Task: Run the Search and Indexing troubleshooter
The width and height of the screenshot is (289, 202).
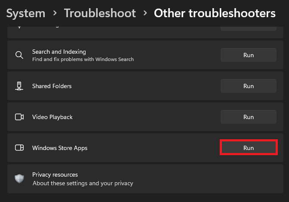Action: (x=249, y=55)
